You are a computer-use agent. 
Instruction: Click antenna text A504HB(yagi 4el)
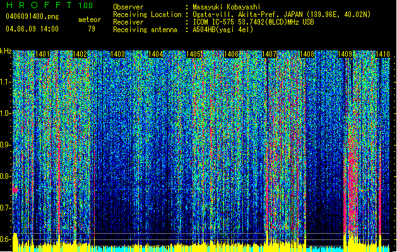(223, 30)
